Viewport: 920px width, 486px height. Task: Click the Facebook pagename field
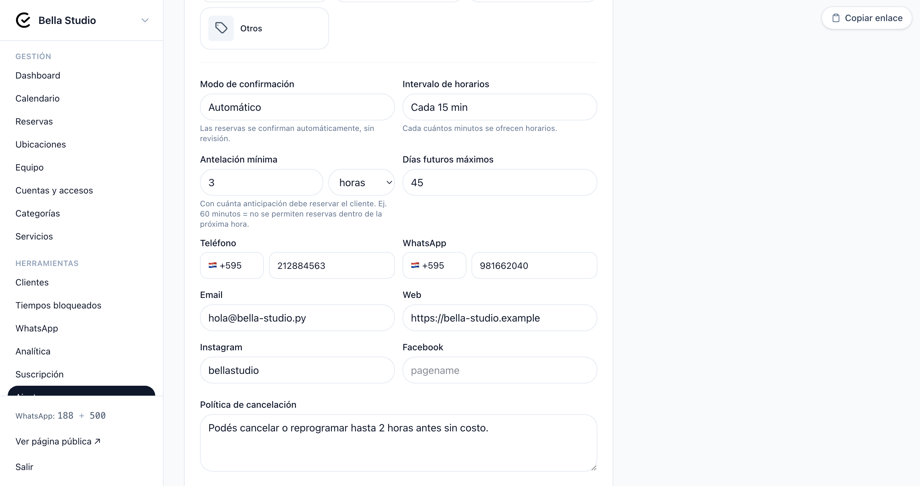500,370
